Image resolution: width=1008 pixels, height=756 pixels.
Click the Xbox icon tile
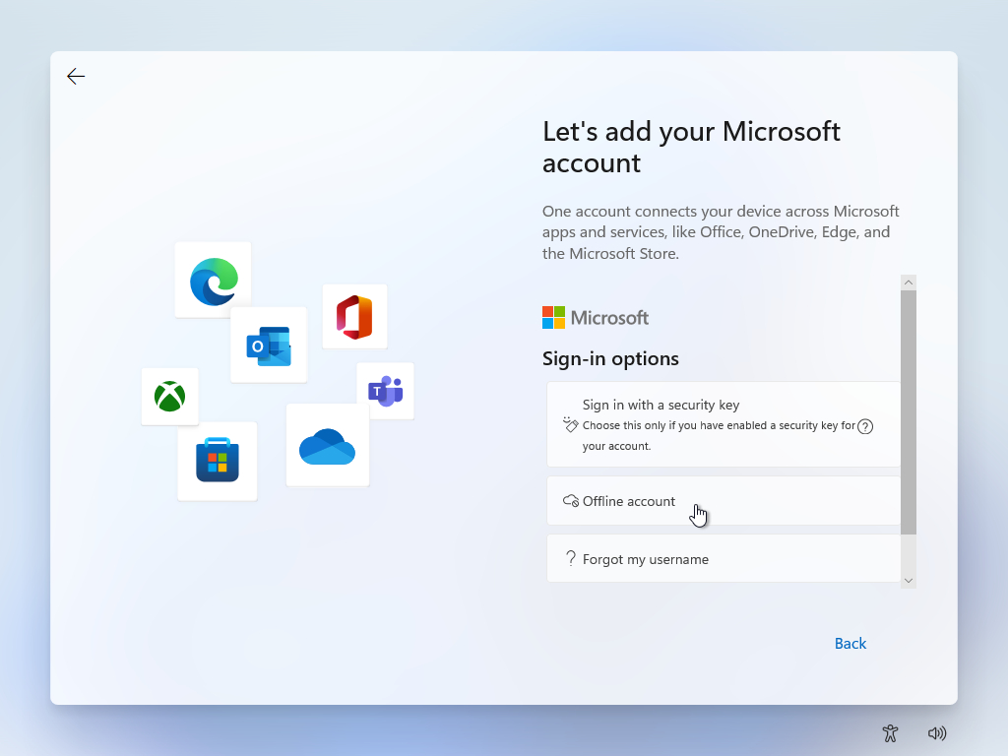[x=169, y=397]
